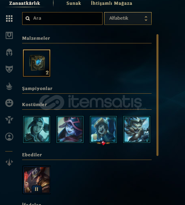Filter loot by skins mask icon
This screenshot has width=185, height=205.
tap(9, 69)
